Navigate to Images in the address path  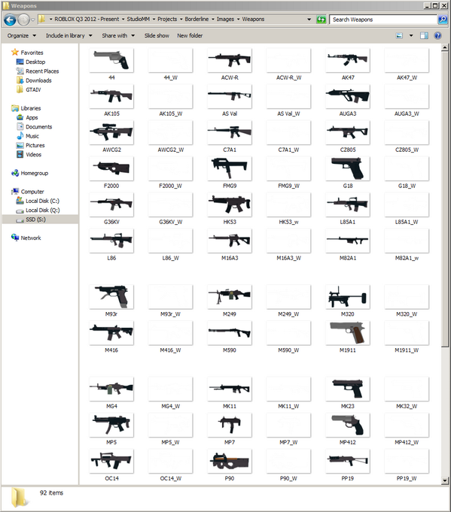(225, 20)
